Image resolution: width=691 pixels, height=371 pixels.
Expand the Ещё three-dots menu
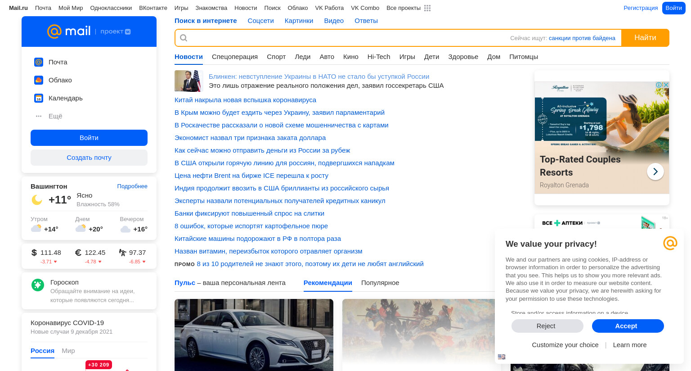click(x=39, y=116)
